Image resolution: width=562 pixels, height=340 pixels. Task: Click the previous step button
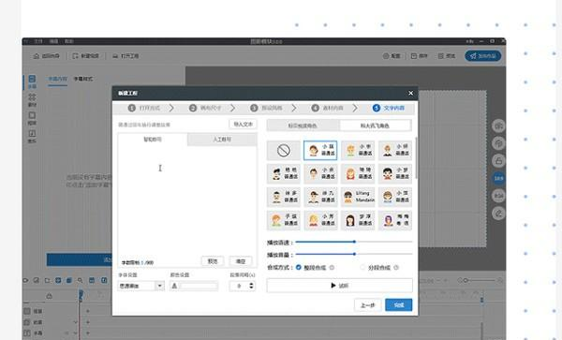[368, 305]
